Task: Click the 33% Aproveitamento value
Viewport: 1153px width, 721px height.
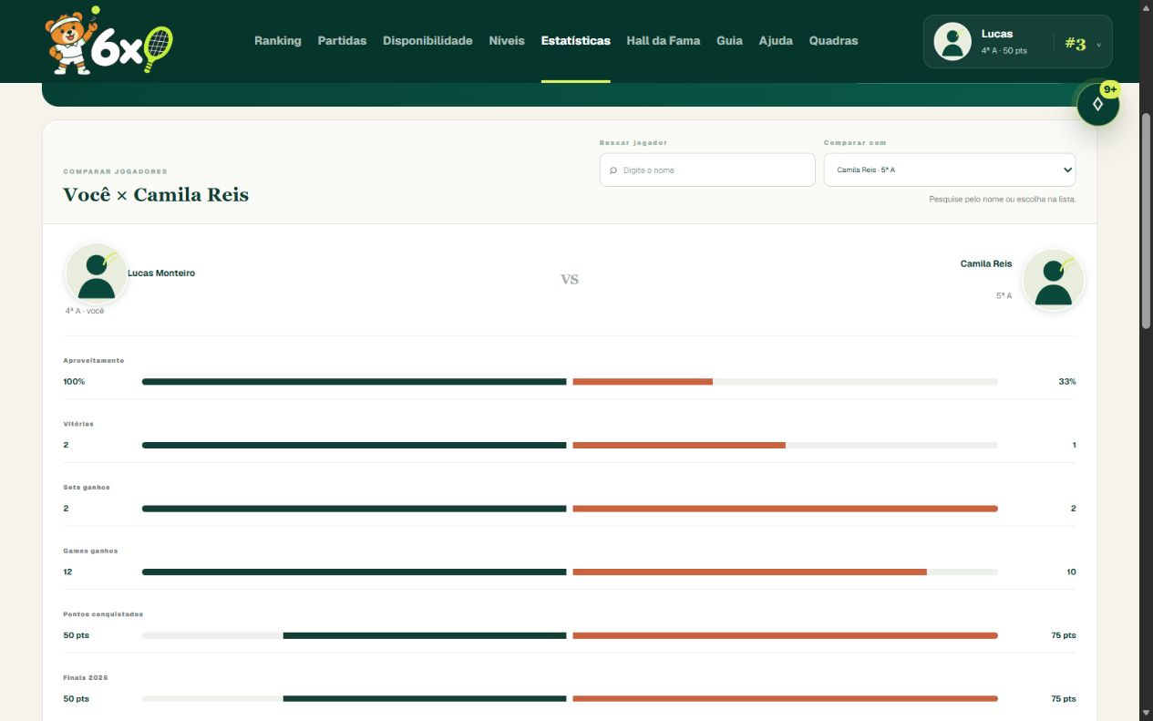Action: click(1067, 381)
